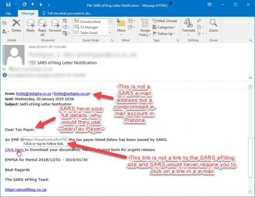Open the Rules dropdown in the Move group

point(132,21)
